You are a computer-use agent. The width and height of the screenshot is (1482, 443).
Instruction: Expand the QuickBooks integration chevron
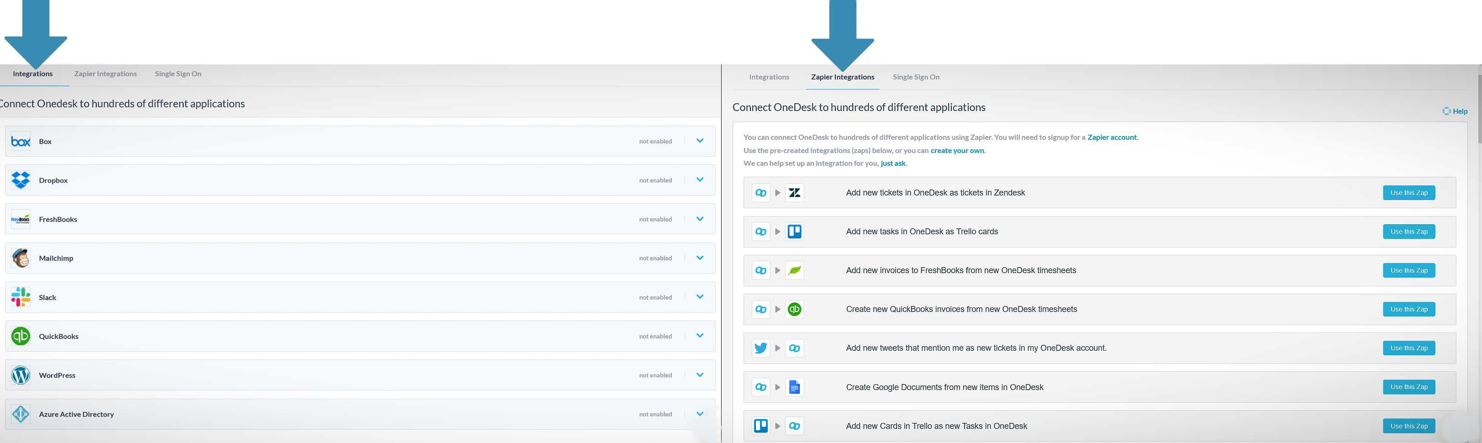tap(700, 335)
